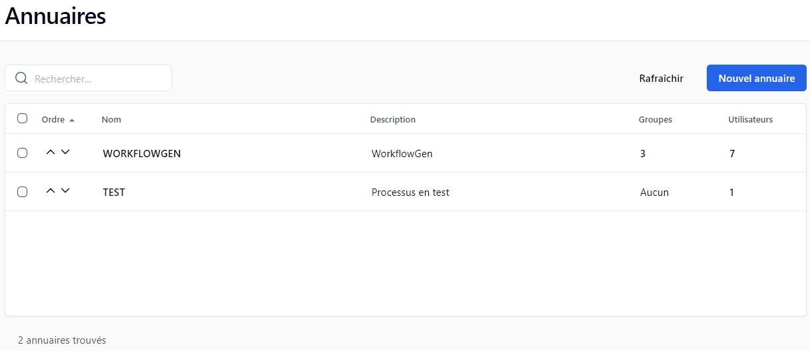Viewport: 810px width, 351px height.
Task: Click the search magnifier icon
Action: pos(21,79)
